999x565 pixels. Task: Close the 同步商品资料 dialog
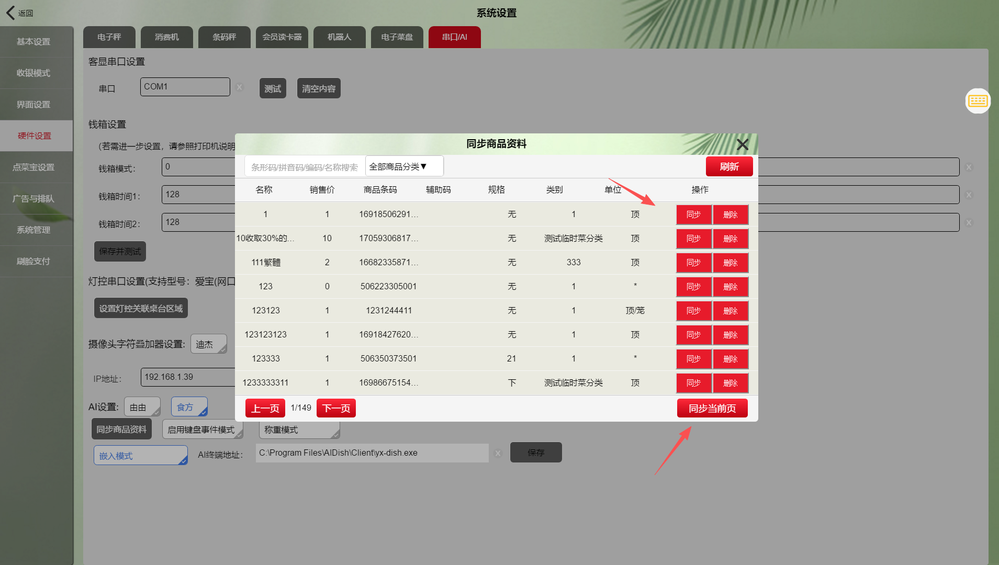[x=742, y=144]
